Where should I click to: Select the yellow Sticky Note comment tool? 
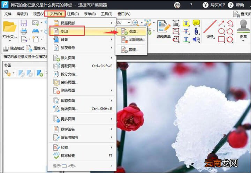196,23
